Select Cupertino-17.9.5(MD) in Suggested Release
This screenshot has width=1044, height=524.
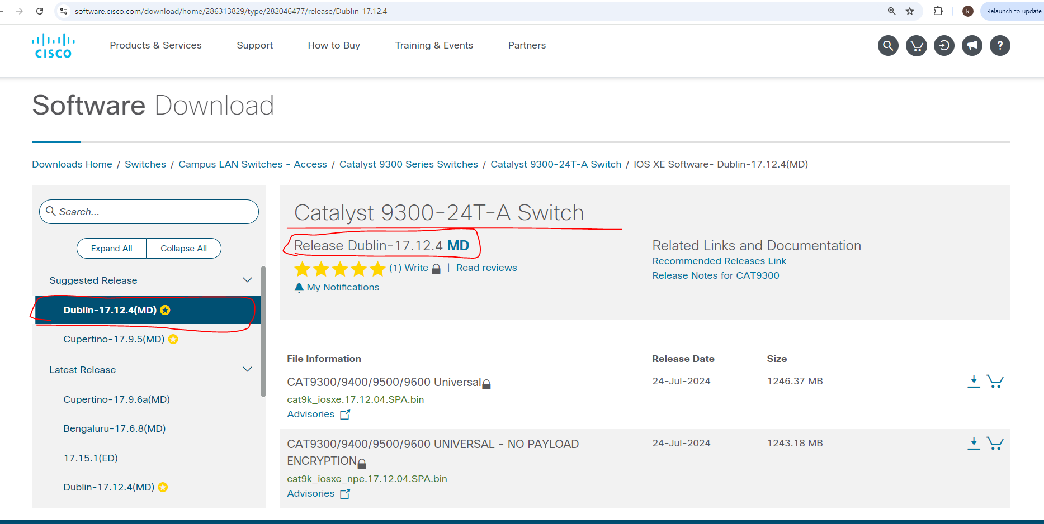[114, 339]
